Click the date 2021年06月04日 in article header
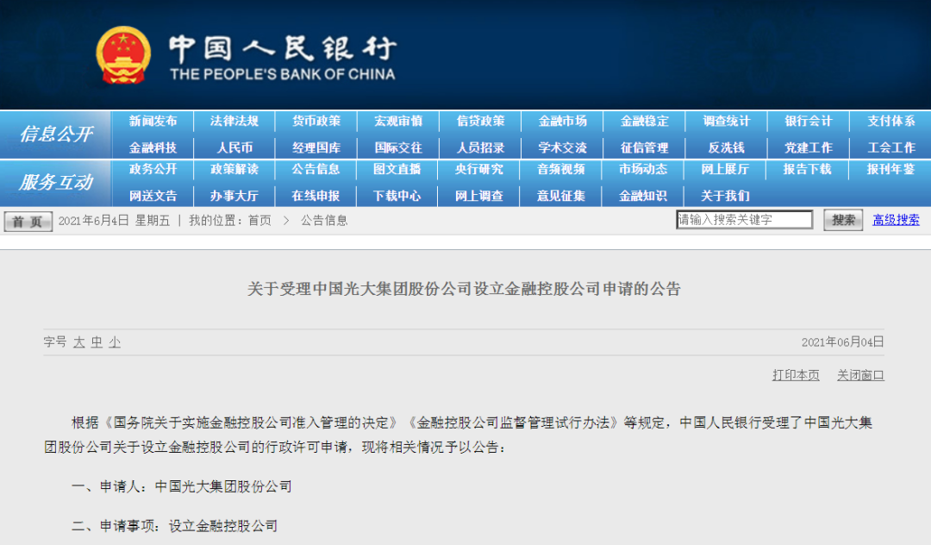 pyautogui.click(x=842, y=342)
